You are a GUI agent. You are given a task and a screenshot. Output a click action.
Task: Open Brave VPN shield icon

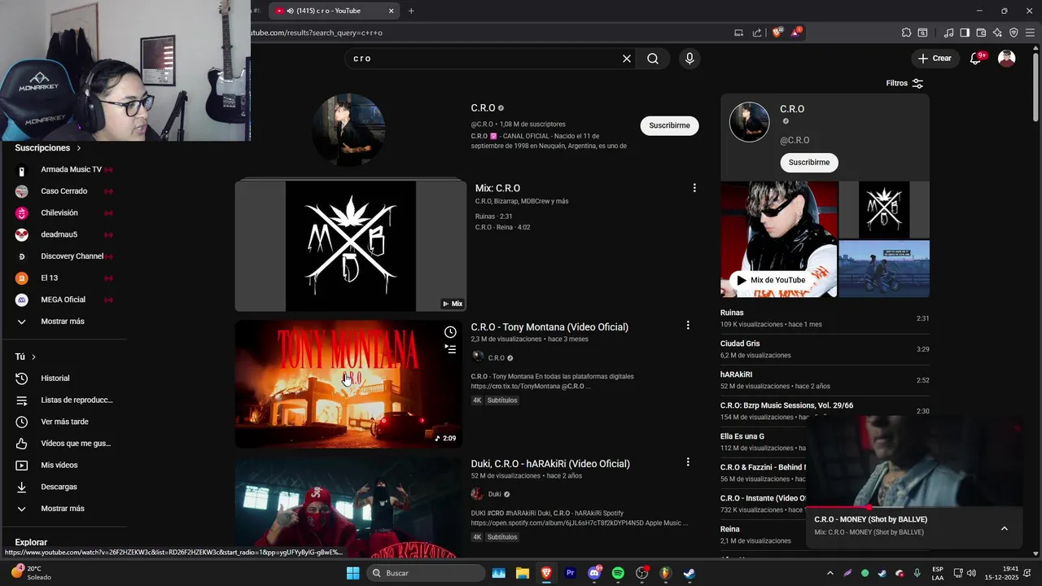[1014, 33]
